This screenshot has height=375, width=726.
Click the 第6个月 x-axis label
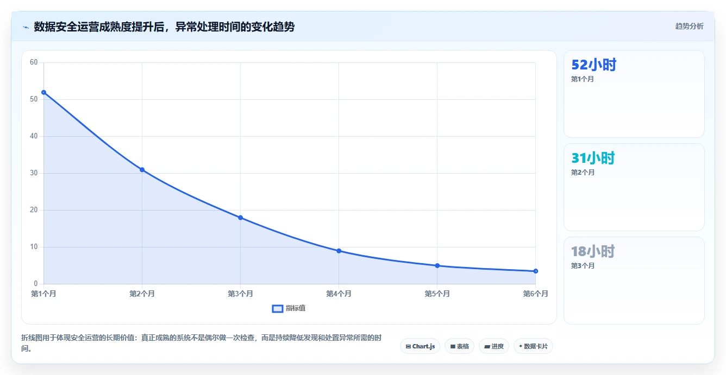[535, 294]
